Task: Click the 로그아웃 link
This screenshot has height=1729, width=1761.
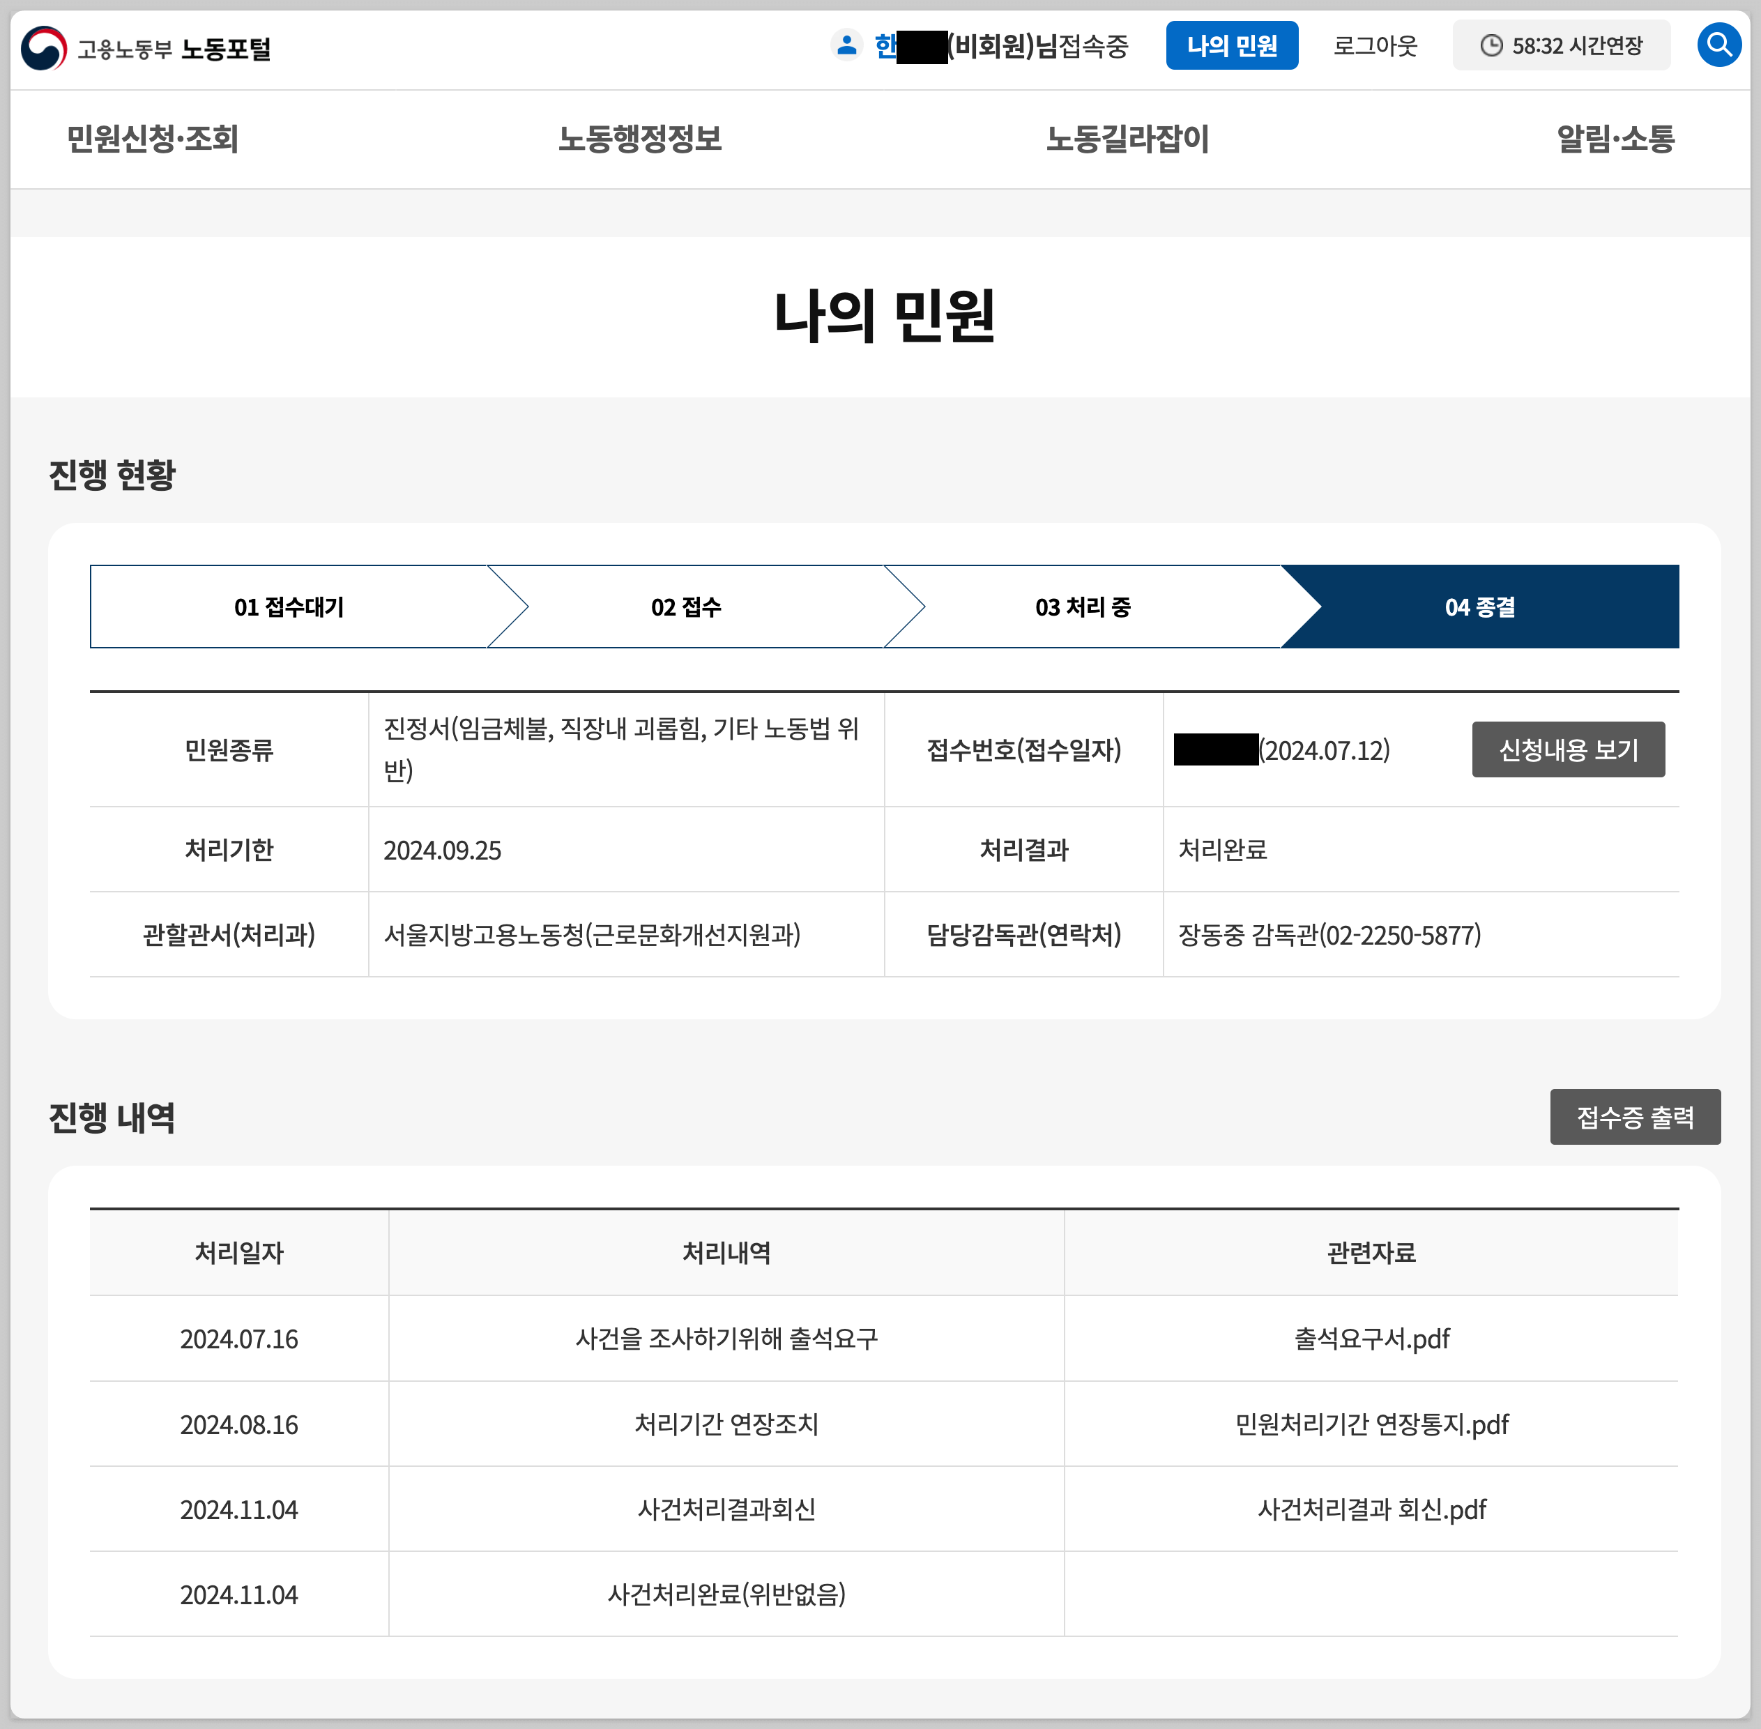Action: (1374, 45)
